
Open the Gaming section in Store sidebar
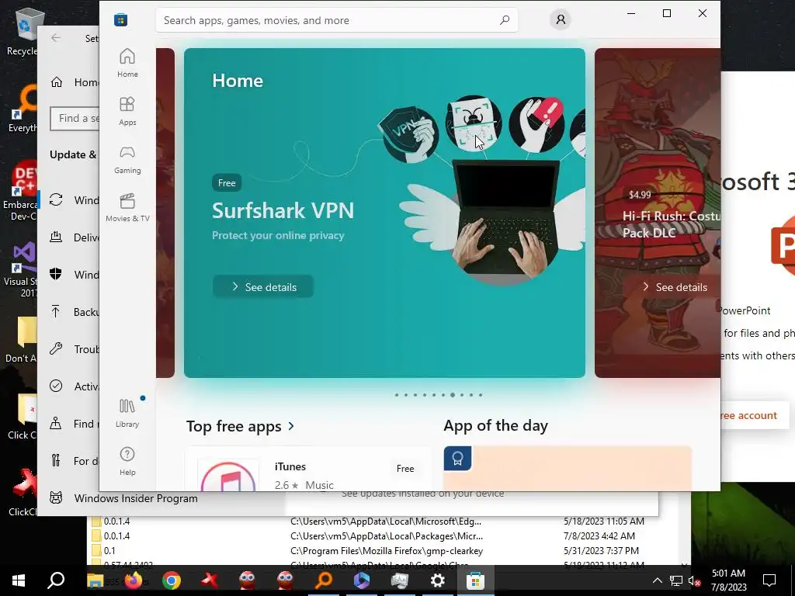127,159
